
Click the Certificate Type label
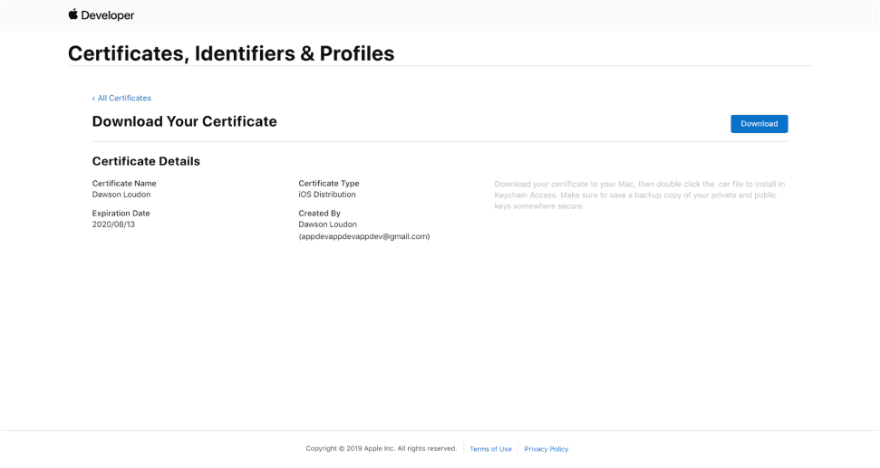pyautogui.click(x=329, y=184)
